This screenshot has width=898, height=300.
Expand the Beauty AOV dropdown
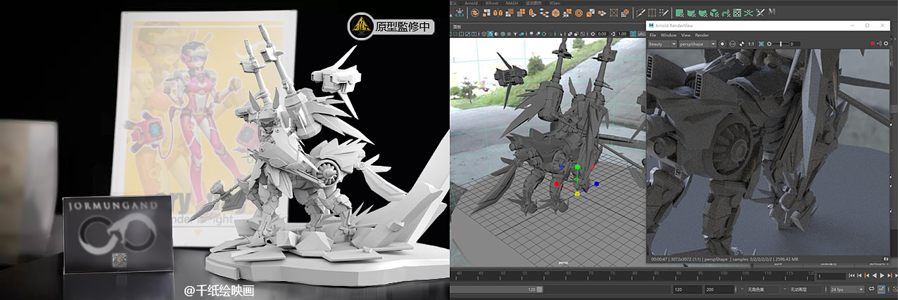pyautogui.click(x=662, y=44)
